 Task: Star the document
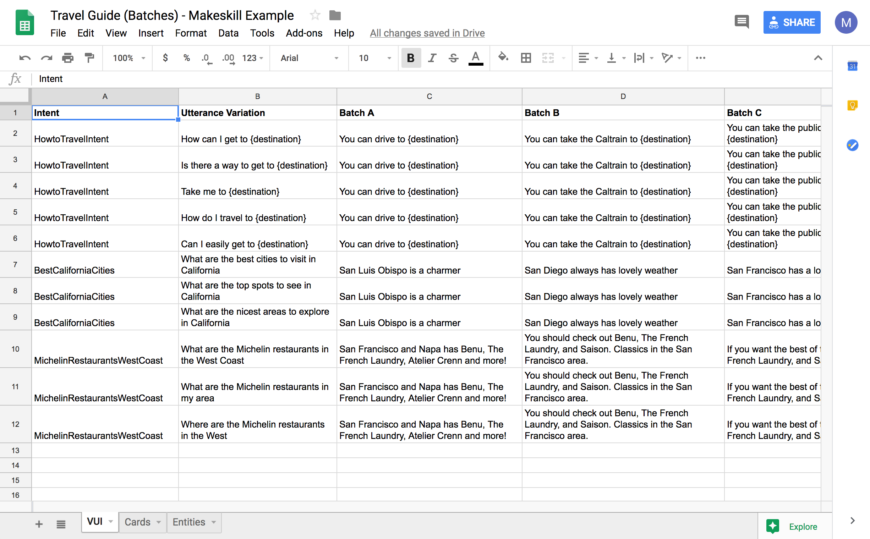[x=315, y=15]
